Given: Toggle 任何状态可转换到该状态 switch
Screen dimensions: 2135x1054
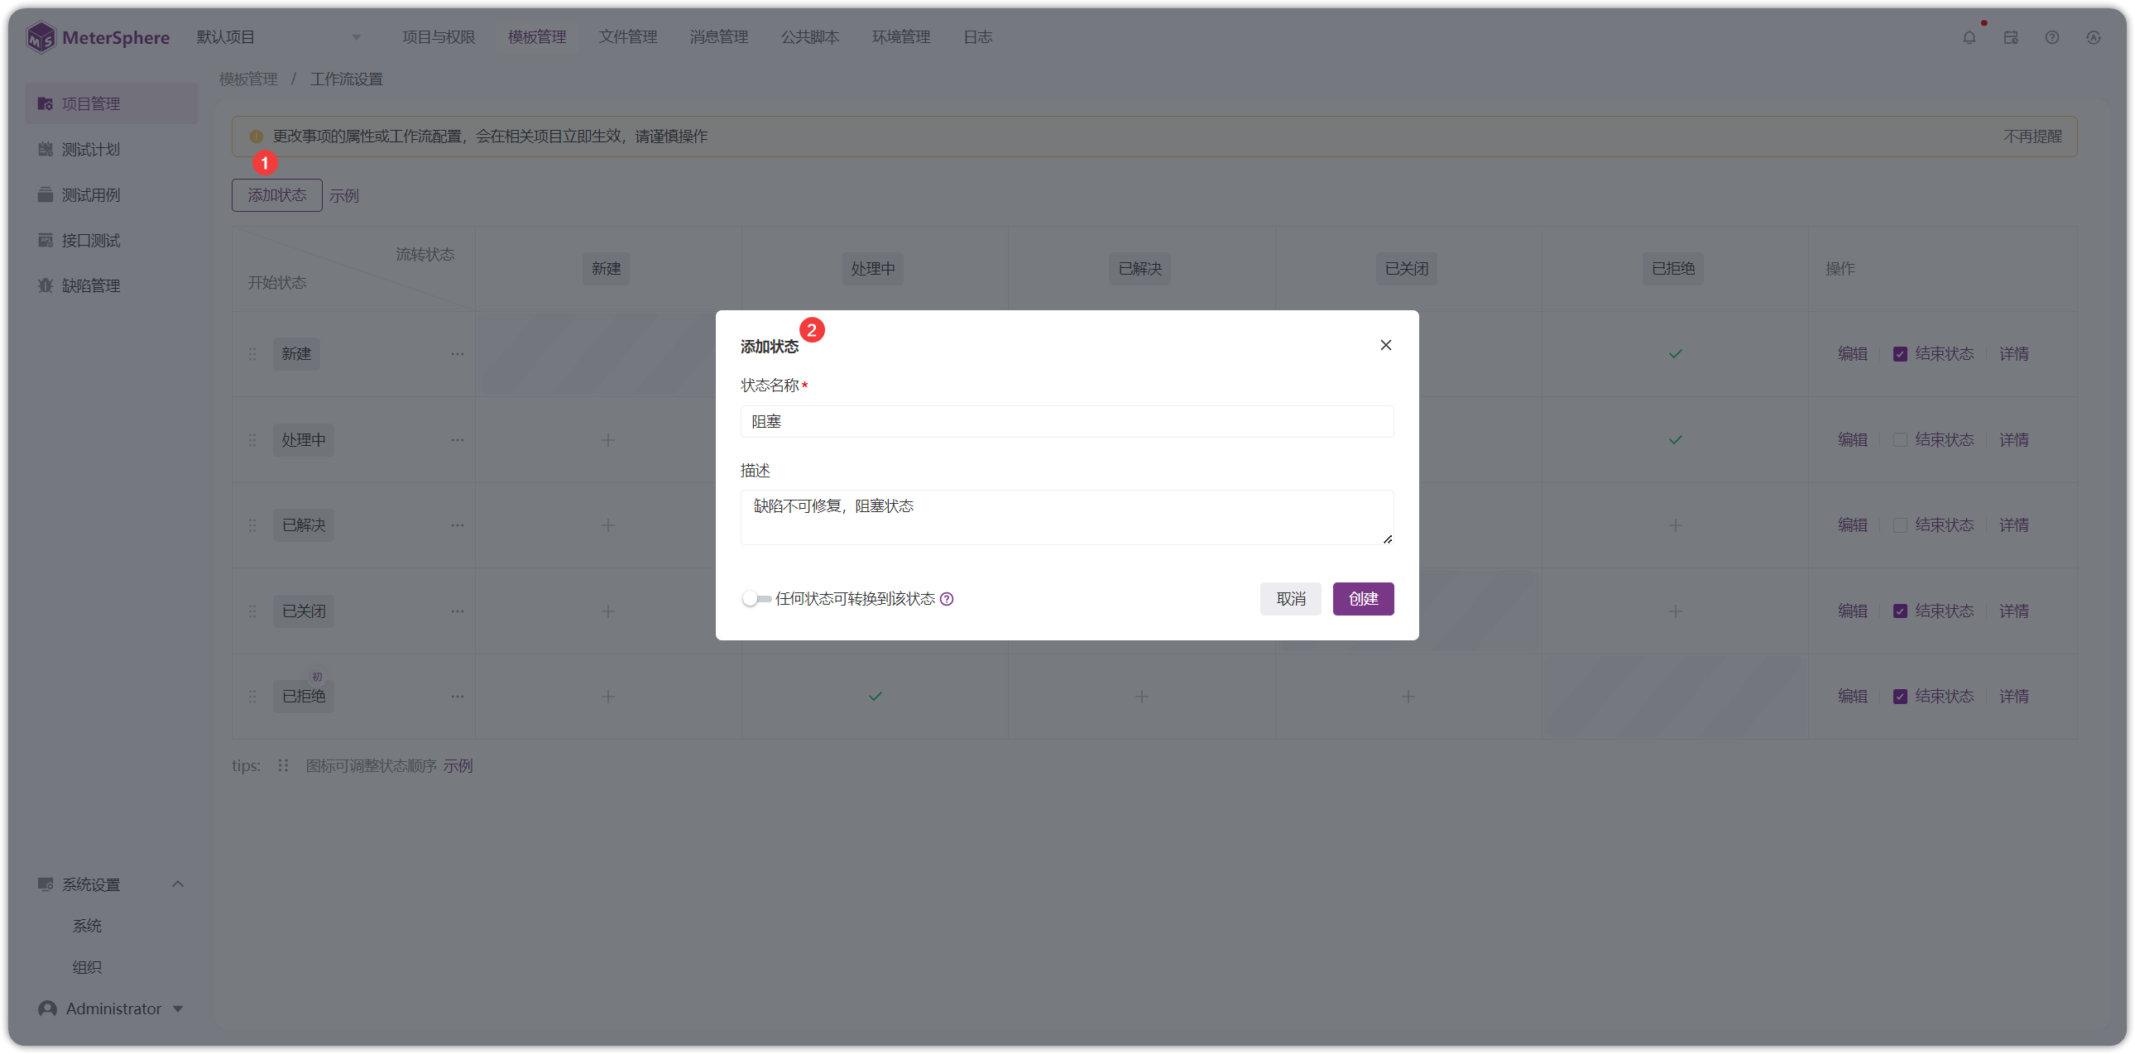Looking at the screenshot, I should [x=756, y=599].
